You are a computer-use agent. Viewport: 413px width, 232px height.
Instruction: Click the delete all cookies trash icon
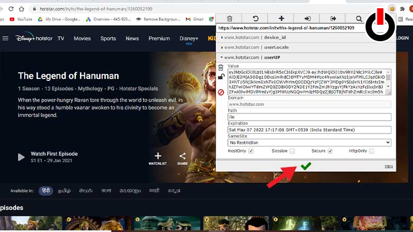click(229, 19)
